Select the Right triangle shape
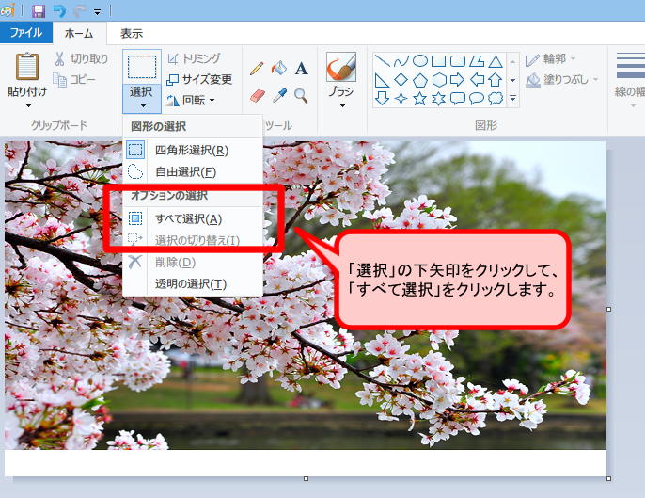The height and width of the screenshot is (498, 645). [382, 80]
